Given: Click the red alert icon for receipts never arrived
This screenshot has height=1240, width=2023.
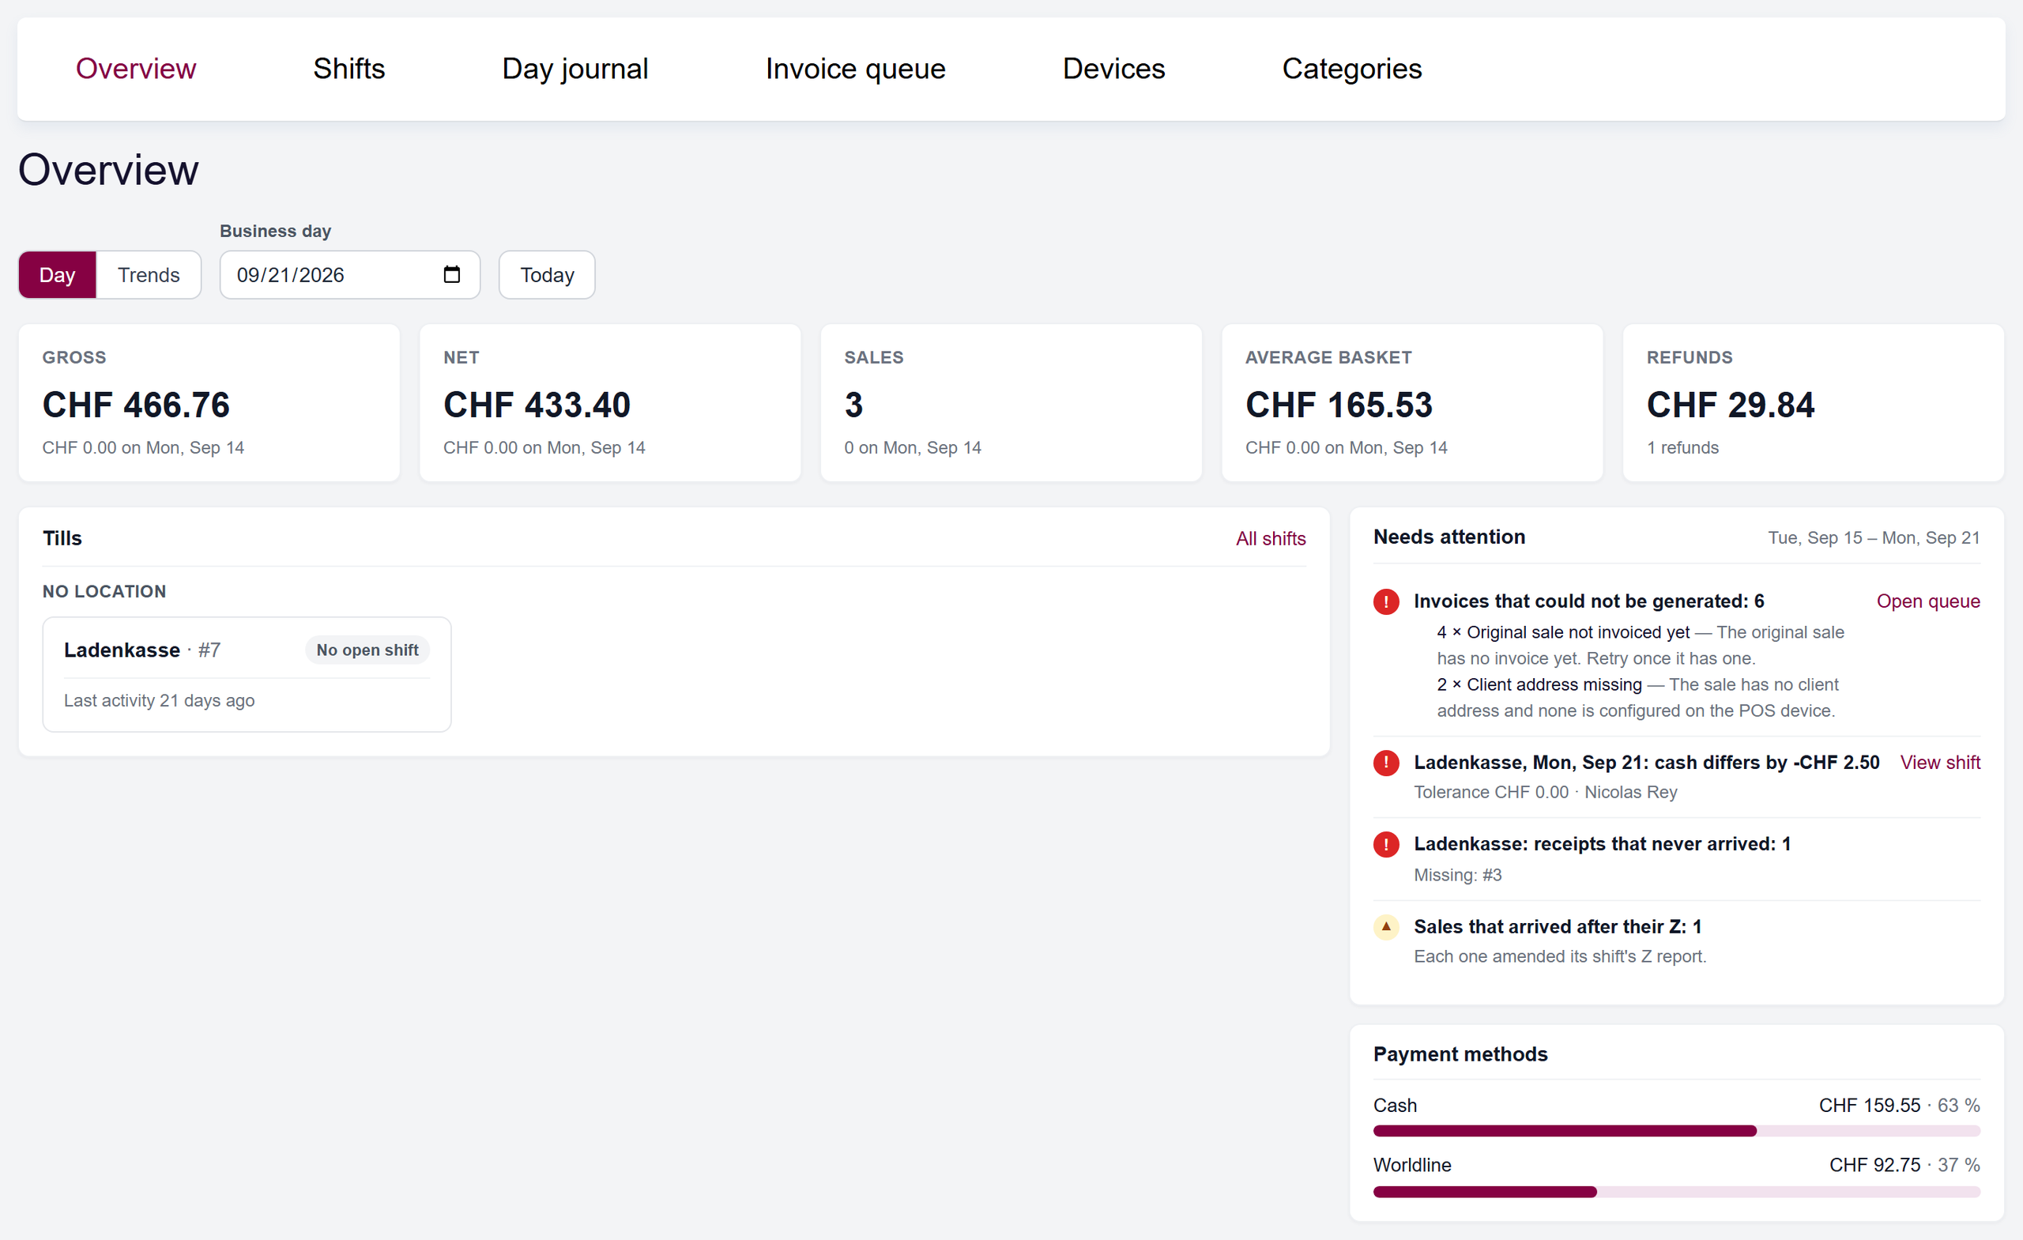Looking at the screenshot, I should coord(1386,844).
